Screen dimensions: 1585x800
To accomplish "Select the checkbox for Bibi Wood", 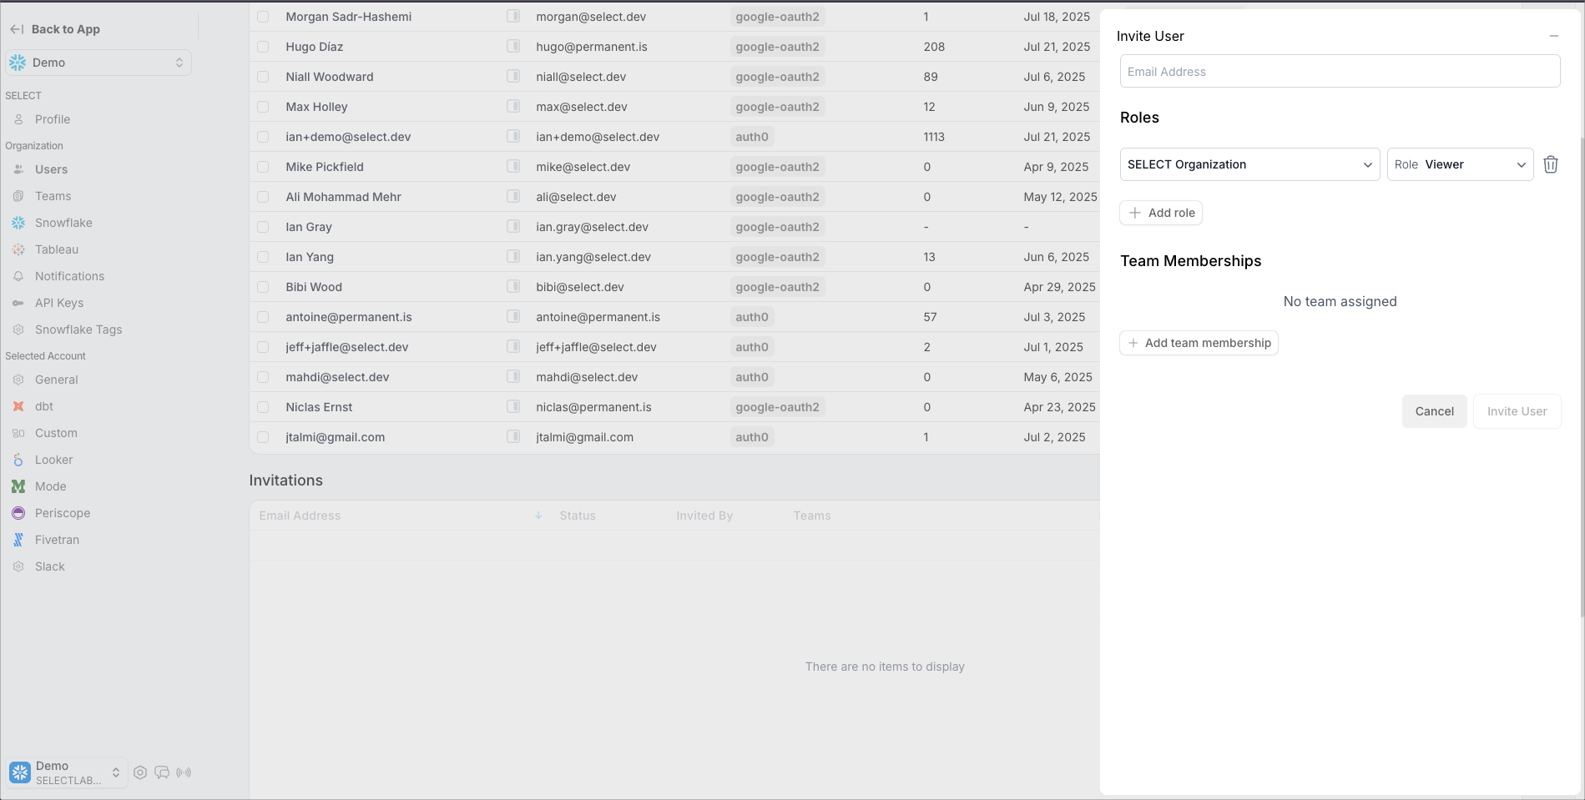I will point(263,287).
